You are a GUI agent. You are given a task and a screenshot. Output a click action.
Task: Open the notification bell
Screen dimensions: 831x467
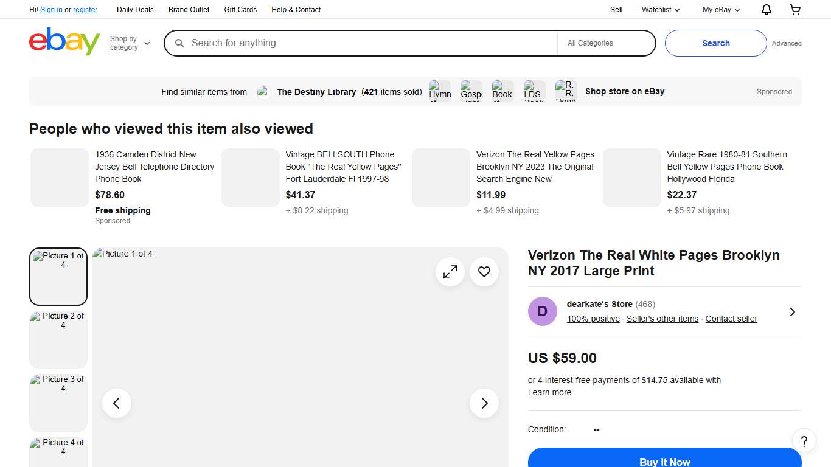[x=766, y=9]
